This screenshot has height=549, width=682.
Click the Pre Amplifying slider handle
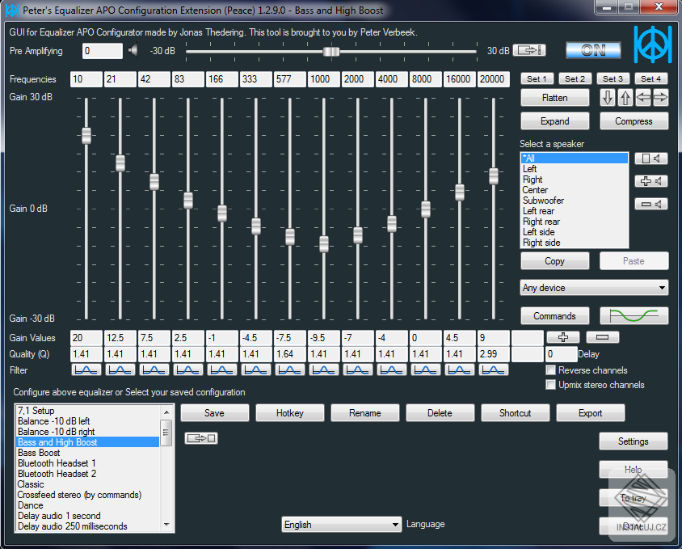tap(330, 51)
